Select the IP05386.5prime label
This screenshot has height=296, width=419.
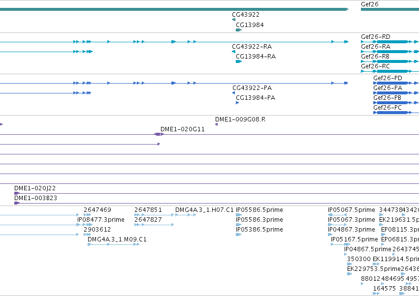click(259, 230)
